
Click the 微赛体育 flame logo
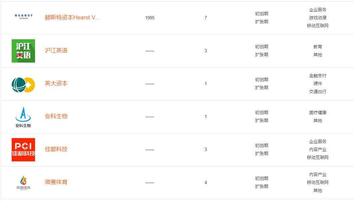click(x=23, y=183)
